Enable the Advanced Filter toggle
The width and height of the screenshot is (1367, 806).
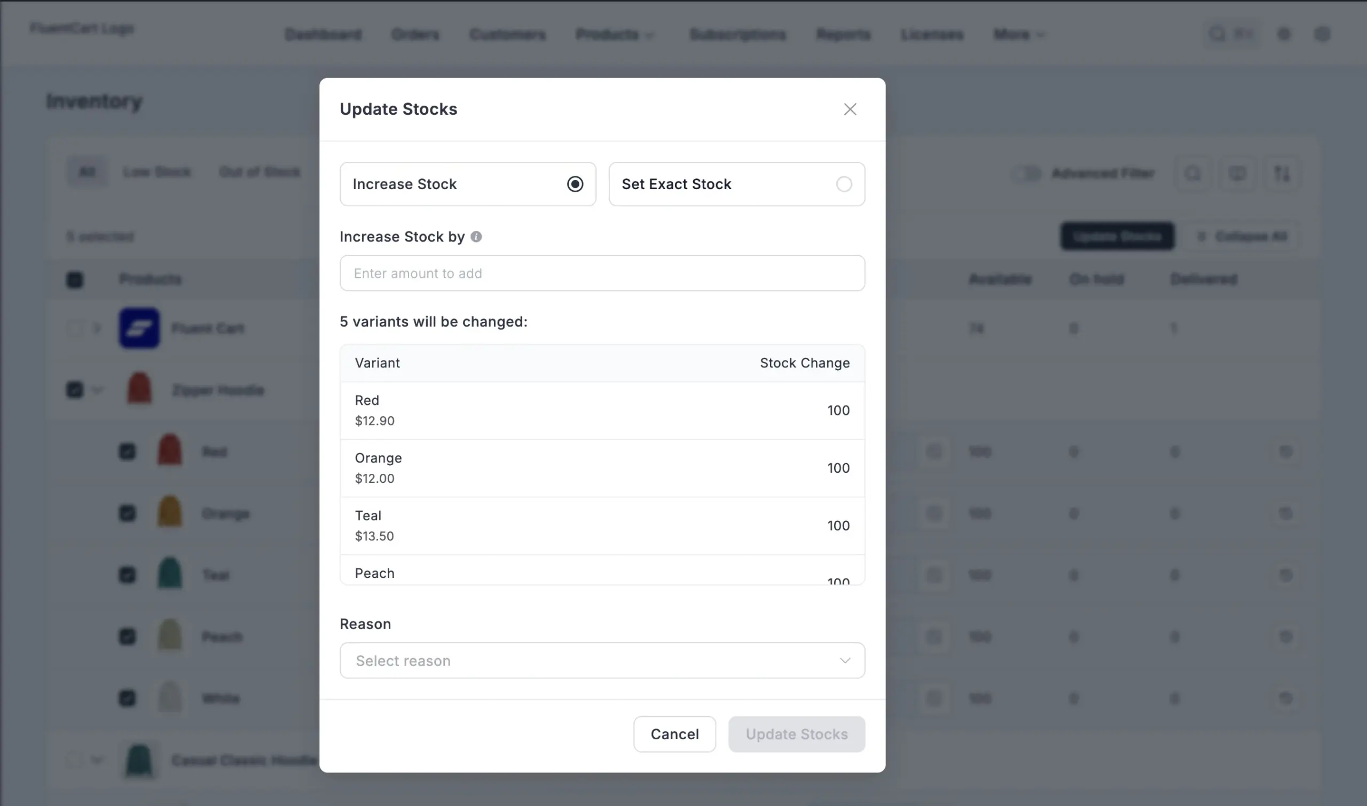1027,173
